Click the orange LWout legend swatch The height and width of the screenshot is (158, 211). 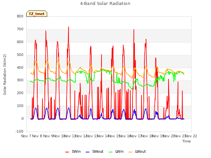[131, 152]
